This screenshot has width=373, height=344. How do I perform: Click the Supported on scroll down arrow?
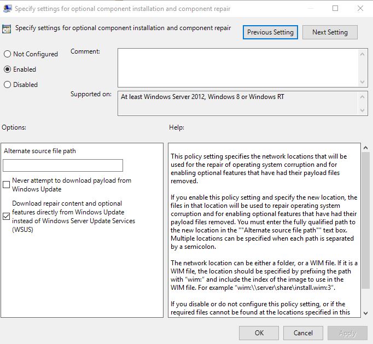tap(363, 111)
